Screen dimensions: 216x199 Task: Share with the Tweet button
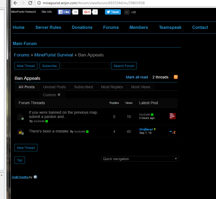click(113, 12)
